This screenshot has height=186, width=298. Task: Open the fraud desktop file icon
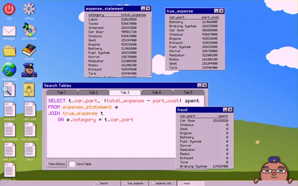pyautogui.click(x=30, y=150)
